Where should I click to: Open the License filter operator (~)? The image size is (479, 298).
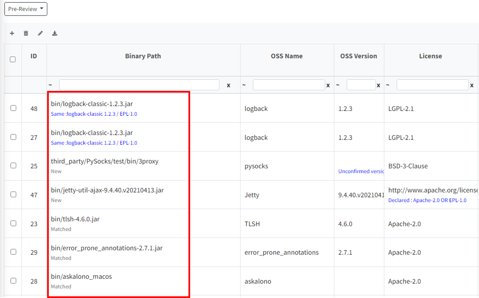[388, 85]
